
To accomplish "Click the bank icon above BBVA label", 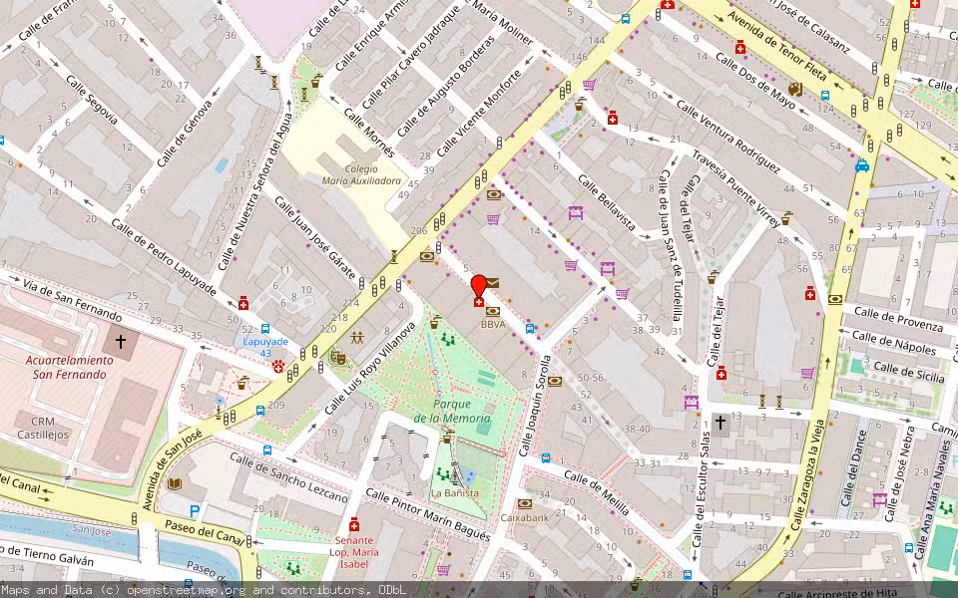I will pyautogui.click(x=492, y=312).
